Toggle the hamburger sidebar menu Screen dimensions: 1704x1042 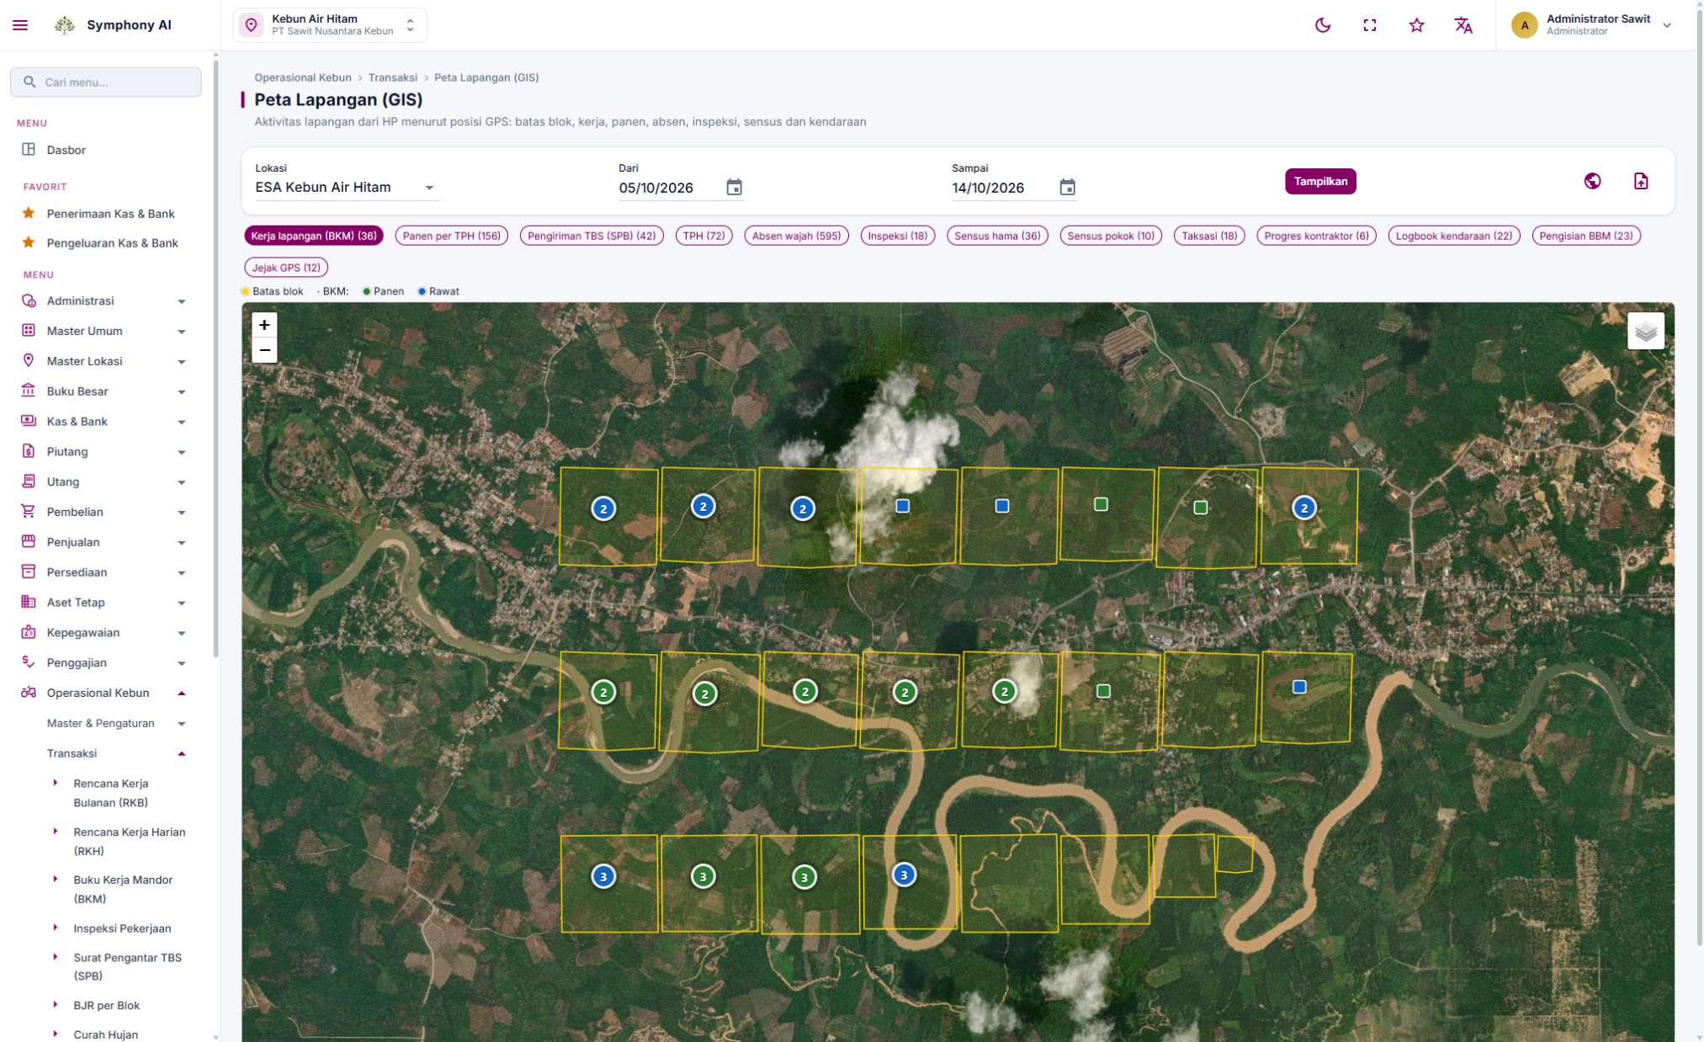20,25
